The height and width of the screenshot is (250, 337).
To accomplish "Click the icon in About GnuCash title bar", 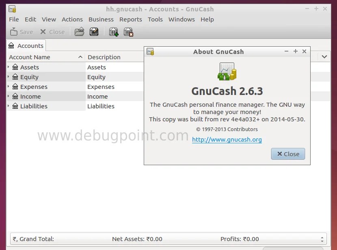I will click(150, 52).
